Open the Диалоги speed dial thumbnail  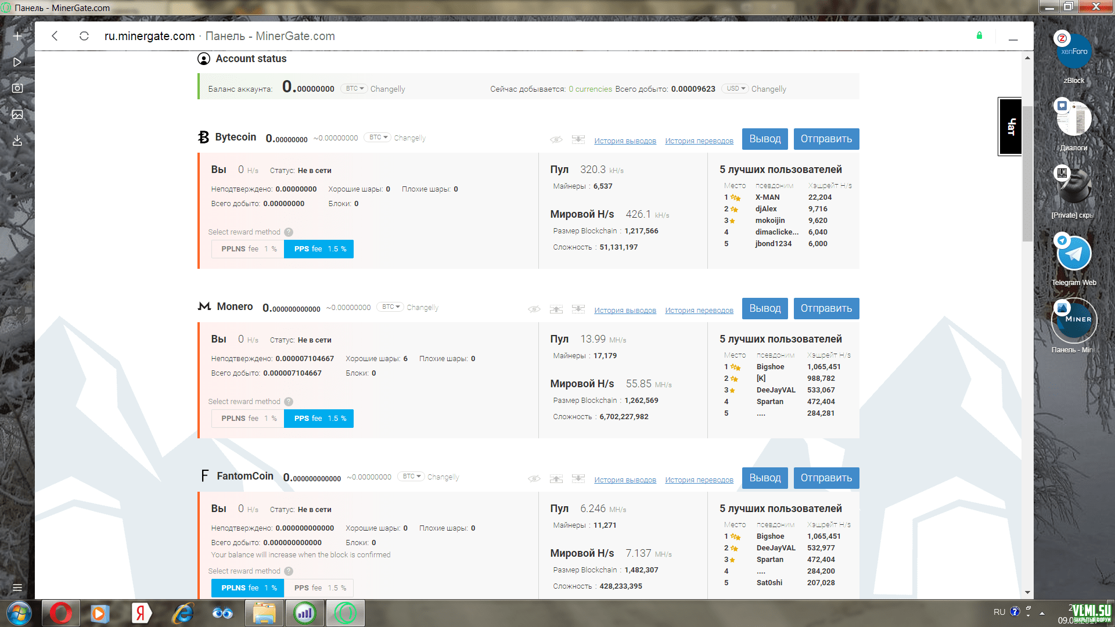[x=1074, y=119]
